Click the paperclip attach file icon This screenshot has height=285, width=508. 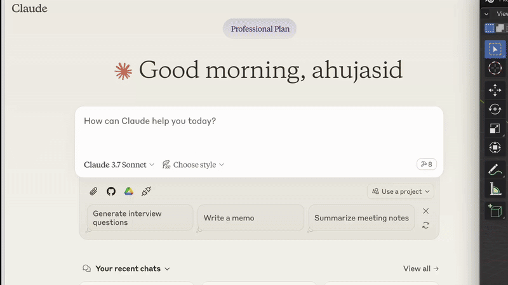tap(93, 191)
